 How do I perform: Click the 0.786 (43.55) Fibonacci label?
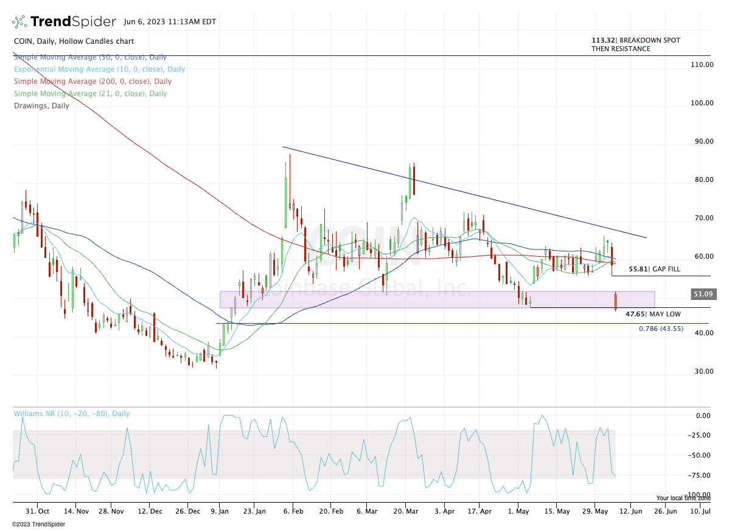pyautogui.click(x=665, y=329)
